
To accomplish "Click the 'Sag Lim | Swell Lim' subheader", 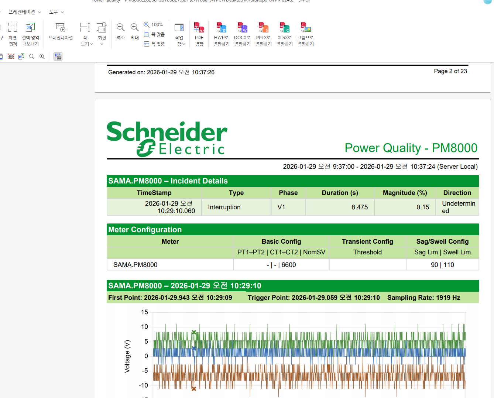I will tap(442, 252).
